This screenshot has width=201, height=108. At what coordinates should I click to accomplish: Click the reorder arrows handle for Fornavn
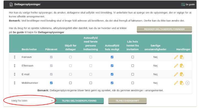click(x=15, y=57)
